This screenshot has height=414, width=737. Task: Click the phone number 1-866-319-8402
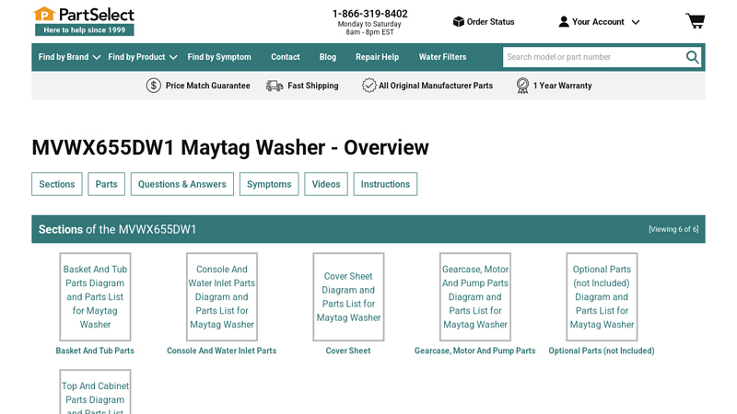(370, 14)
